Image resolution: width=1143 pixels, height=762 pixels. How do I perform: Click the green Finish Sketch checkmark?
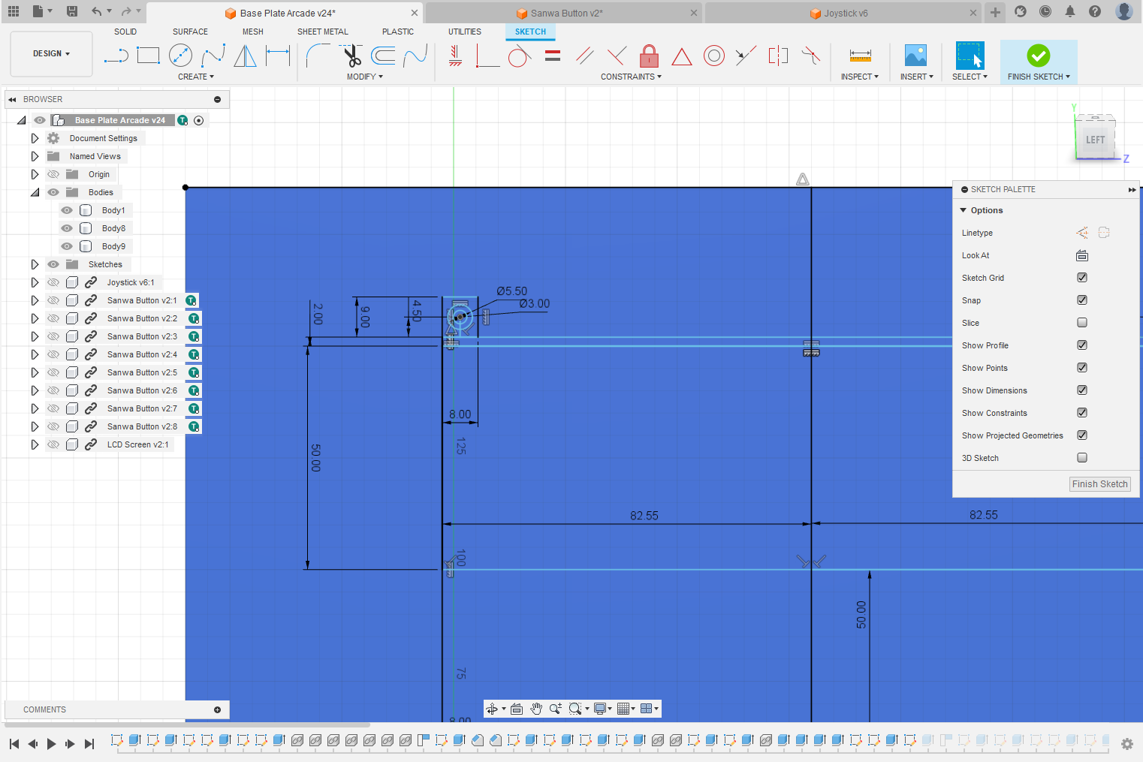pos(1039,55)
